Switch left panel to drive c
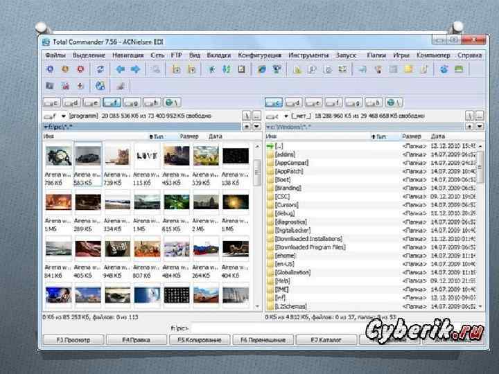Screen dimensions: 499x374 coord(51,103)
